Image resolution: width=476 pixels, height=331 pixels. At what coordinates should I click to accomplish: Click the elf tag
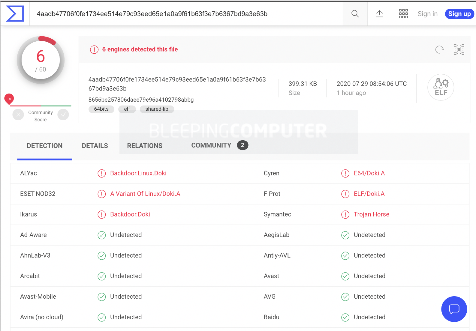pos(127,109)
